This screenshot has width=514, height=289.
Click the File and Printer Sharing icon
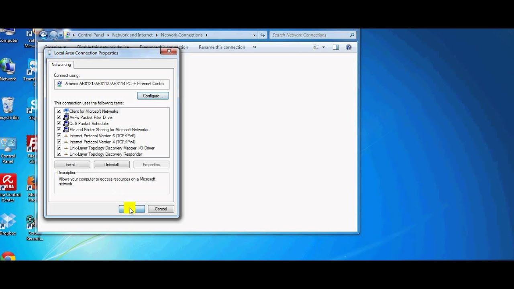coord(66,130)
